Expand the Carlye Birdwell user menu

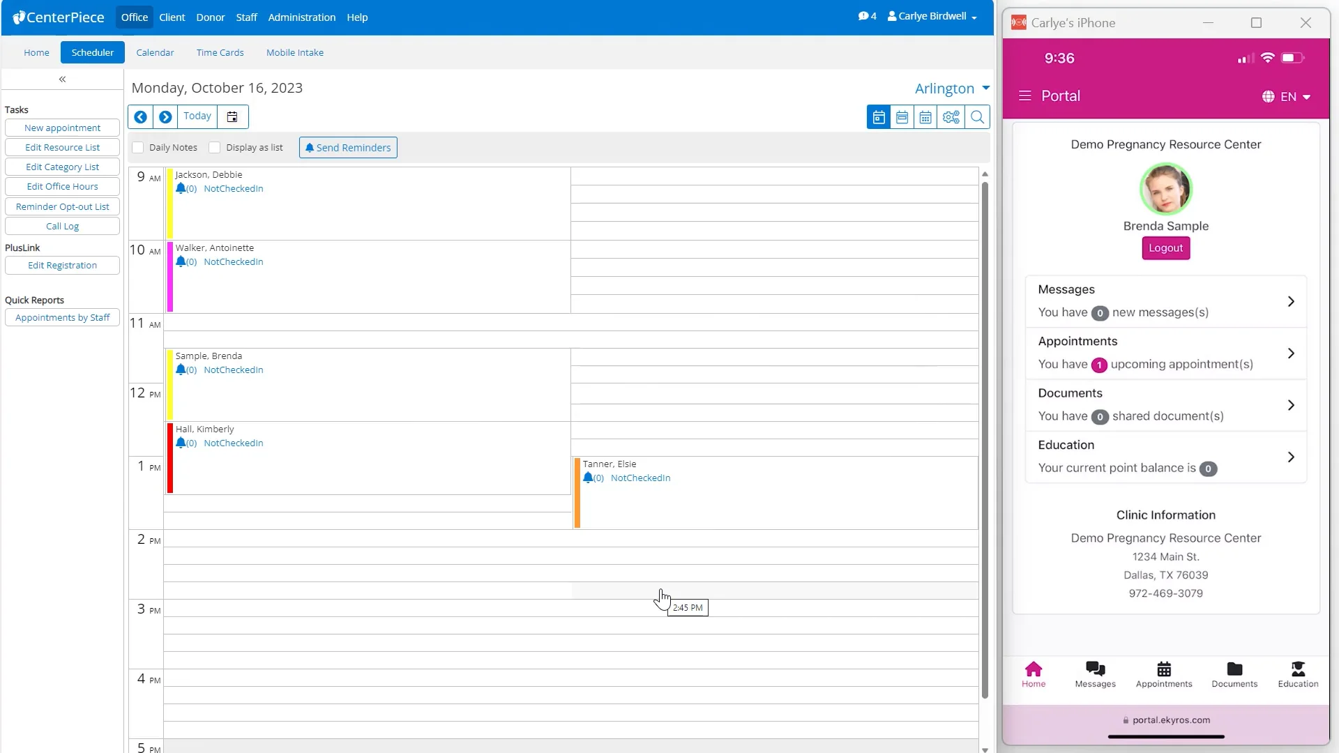click(x=932, y=16)
